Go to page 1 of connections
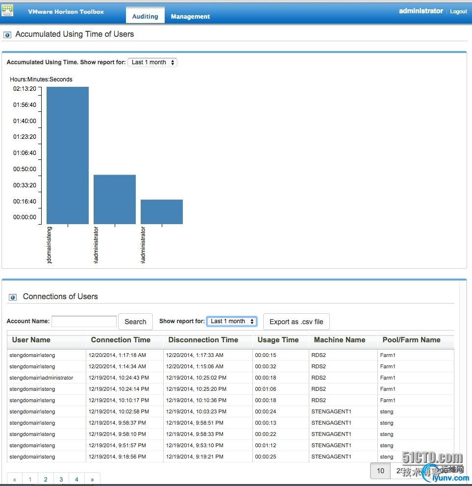Viewport: 472px width, 486px height. [x=30, y=479]
